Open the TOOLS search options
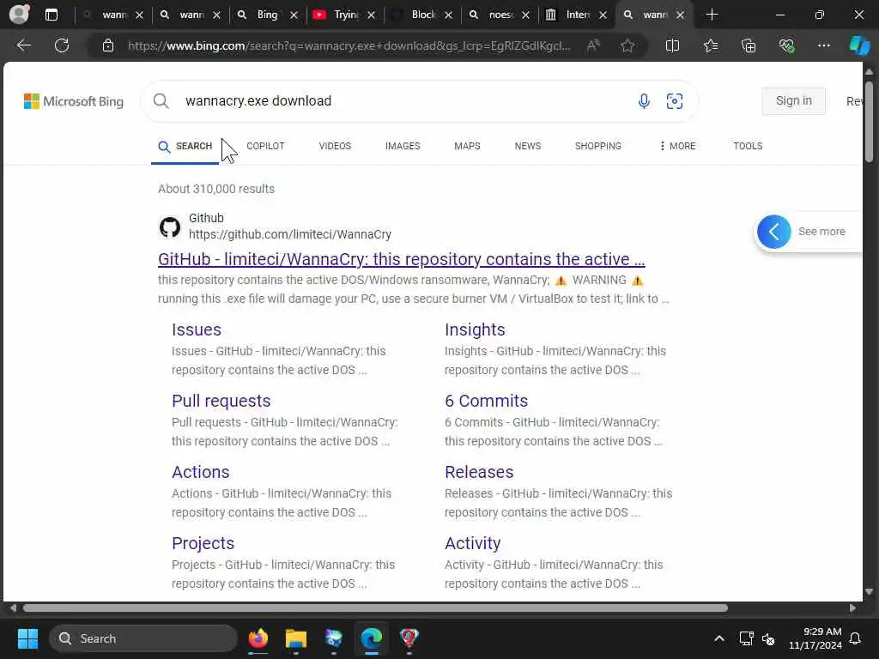Viewport: 879px width, 659px height. click(x=748, y=146)
